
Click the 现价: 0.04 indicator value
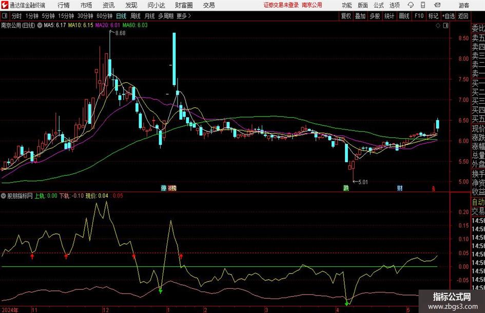(x=97, y=196)
